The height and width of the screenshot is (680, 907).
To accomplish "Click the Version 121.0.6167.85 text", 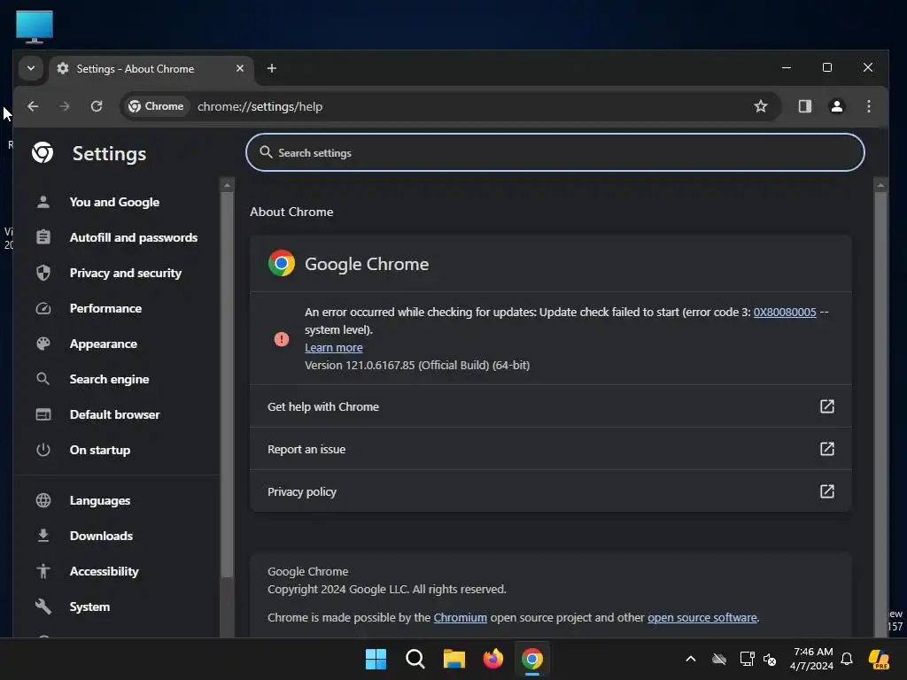I will [417, 366].
